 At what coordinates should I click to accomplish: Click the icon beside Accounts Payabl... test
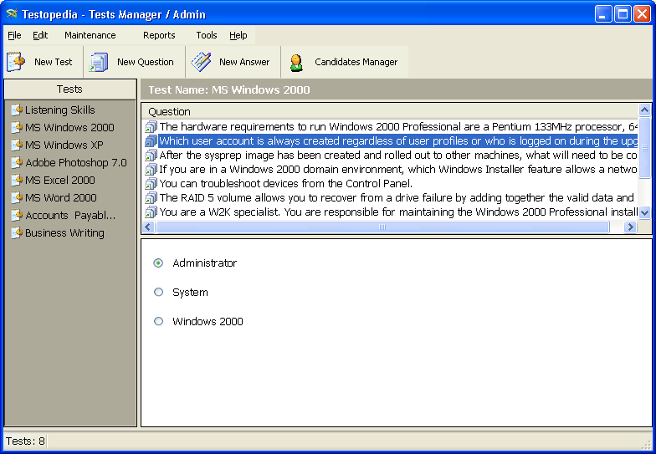(x=17, y=216)
